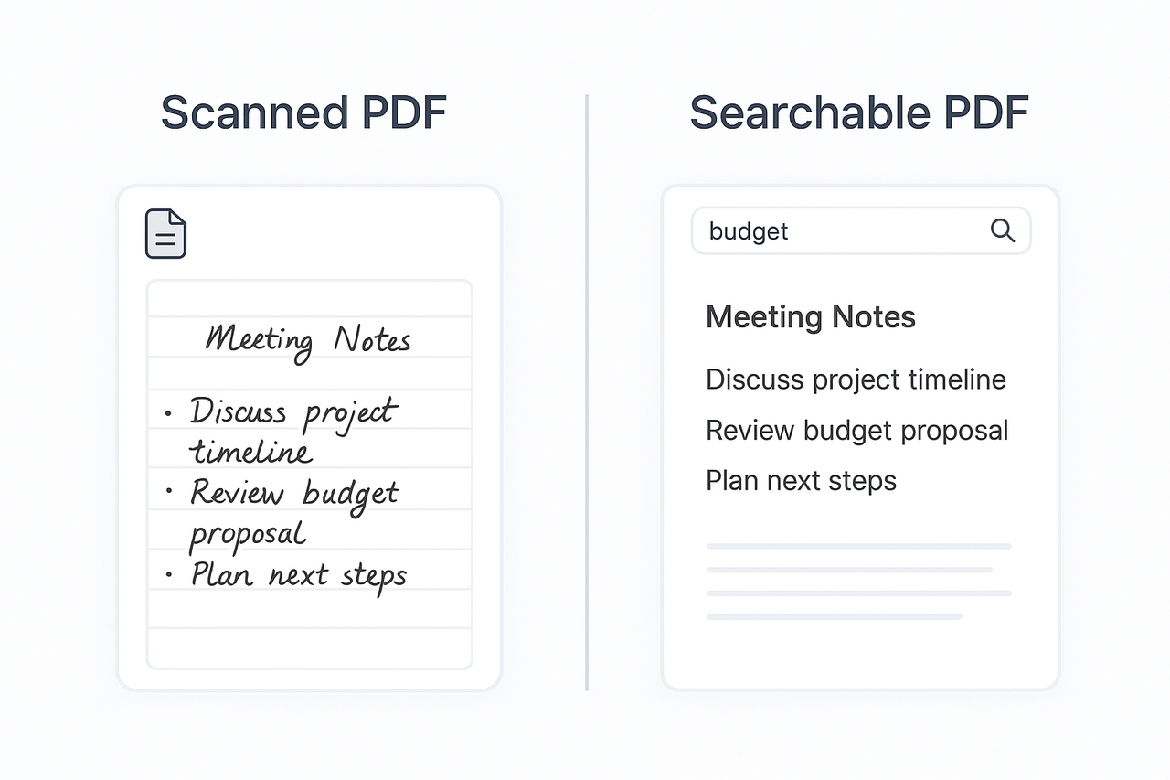
Task: Focus the search field containing "budget"
Action: point(841,231)
